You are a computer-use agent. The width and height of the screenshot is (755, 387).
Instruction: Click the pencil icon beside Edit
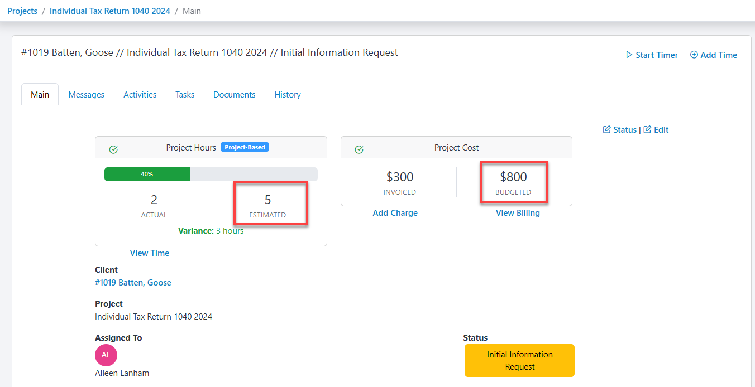pyautogui.click(x=648, y=129)
